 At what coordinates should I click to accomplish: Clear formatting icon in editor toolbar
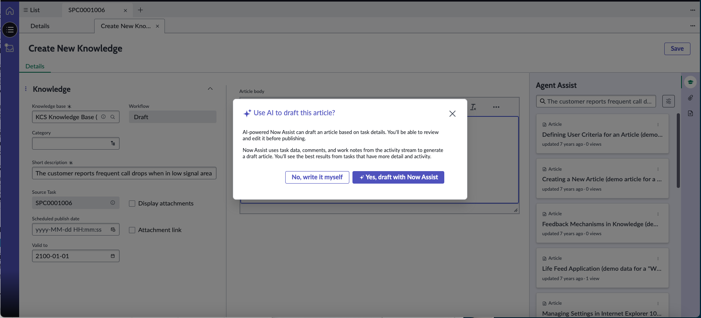coord(473,107)
